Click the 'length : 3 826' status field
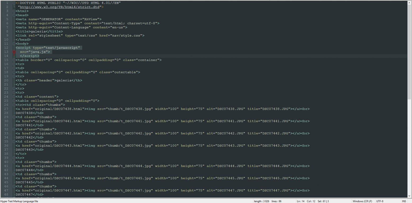Image resolution: width=412 pixels, height=203 pixels. (262, 201)
